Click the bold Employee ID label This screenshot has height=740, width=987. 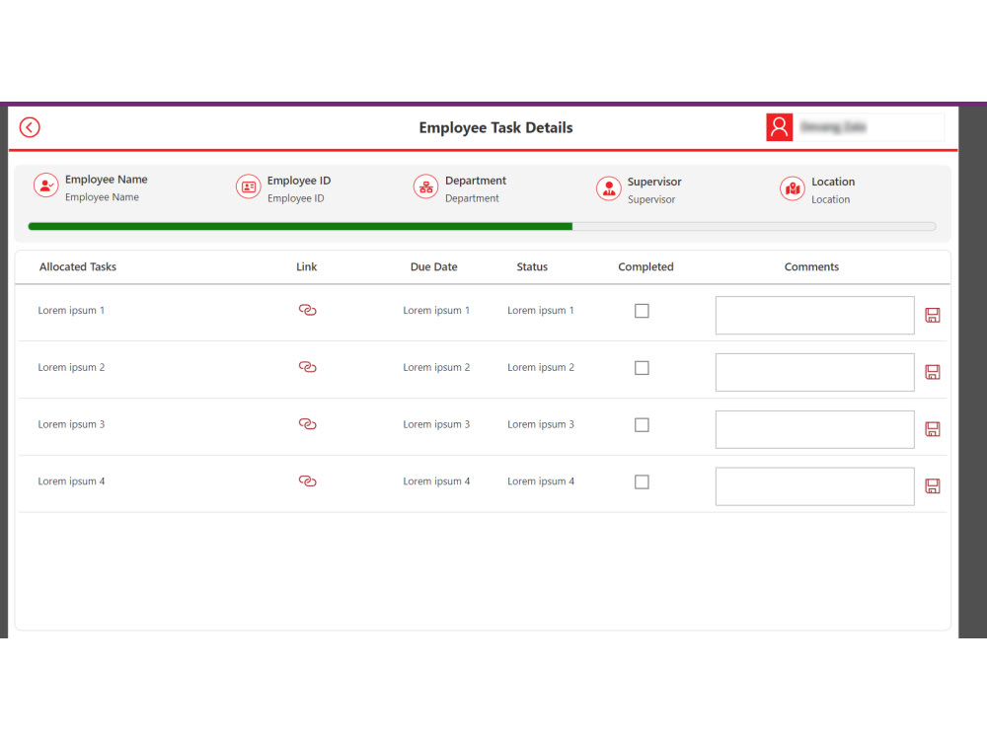tap(299, 181)
